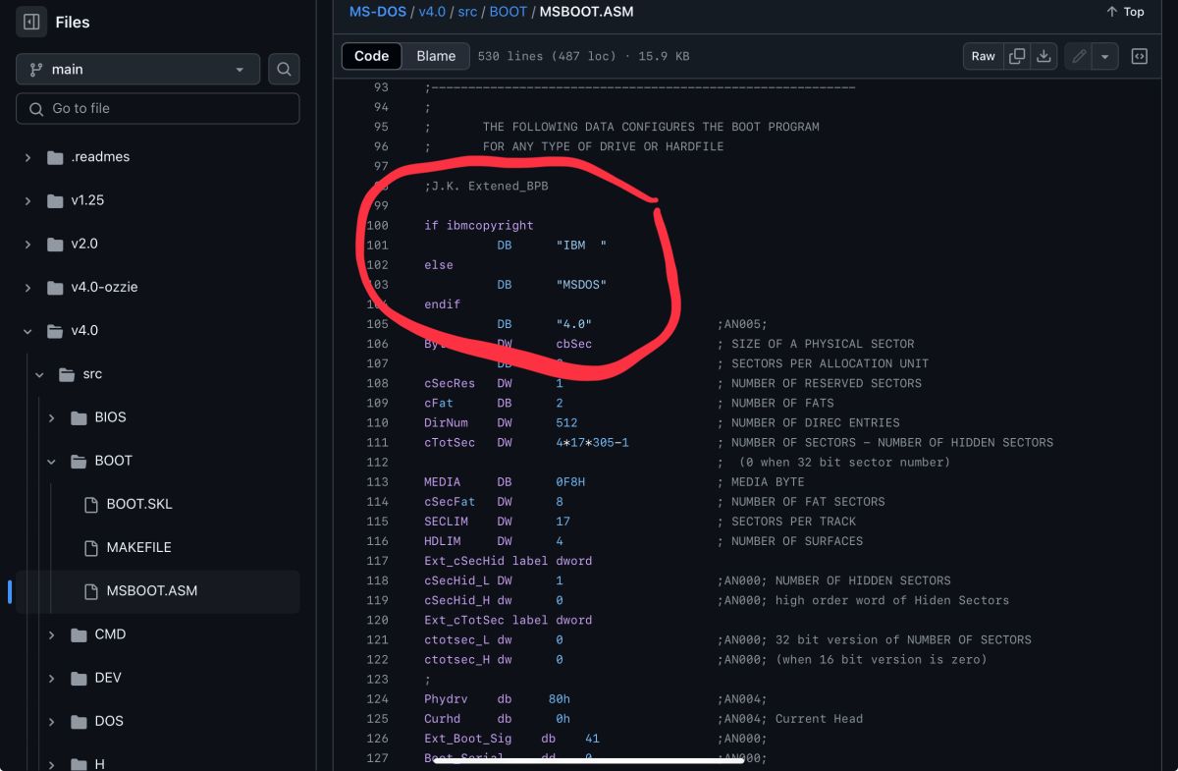Click line number 120
1178x771 pixels.
pos(377,620)
